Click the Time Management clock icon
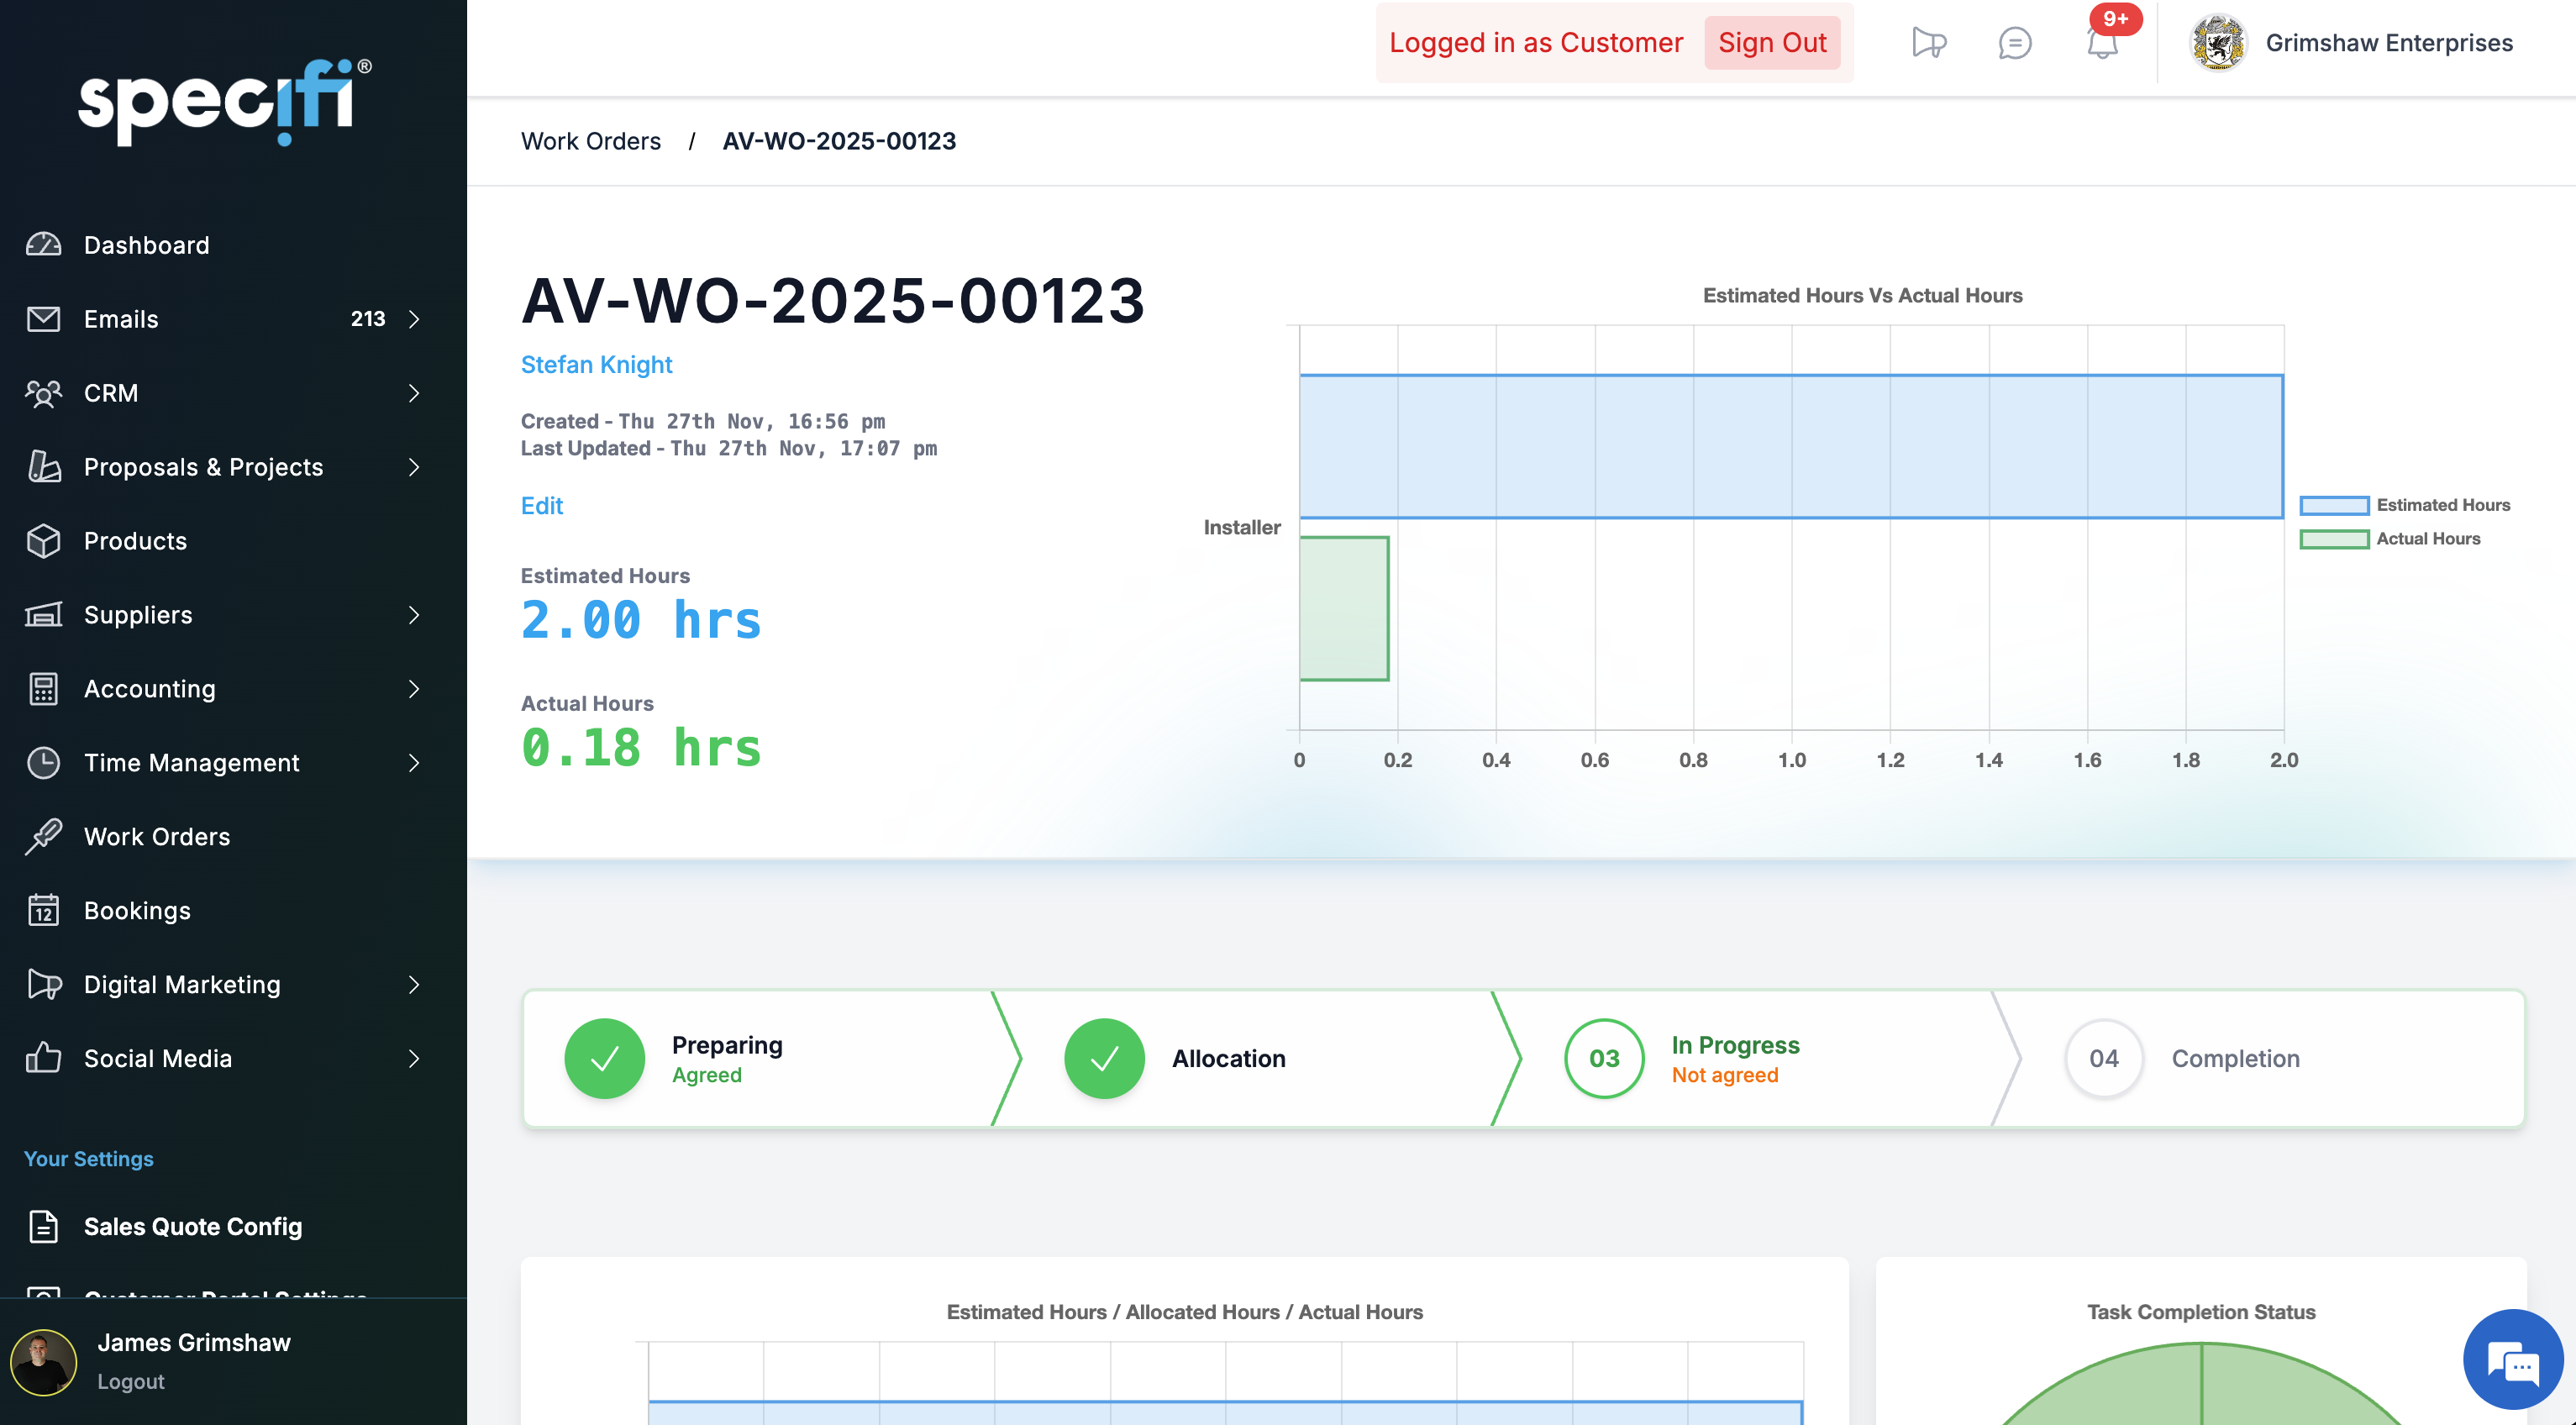This screenshot has width=2576, height=1425. point(43,763)
